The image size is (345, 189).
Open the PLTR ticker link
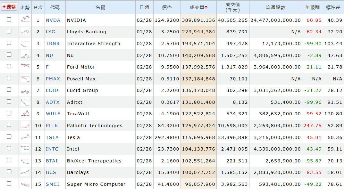[x=52, y=126]
